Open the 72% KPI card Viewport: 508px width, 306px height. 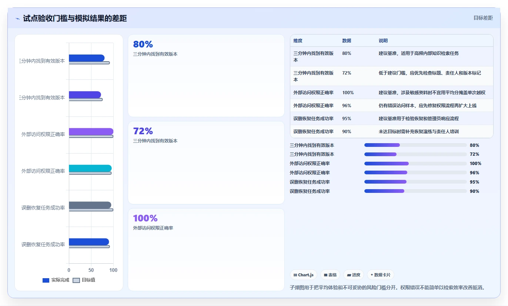(x=206, y=162)
